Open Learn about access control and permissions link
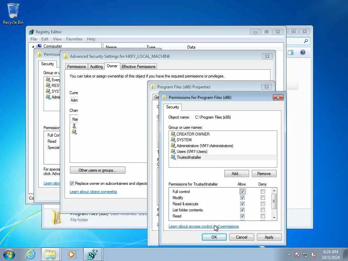Image resolution: width=348 pixels, height=261 pixels. click(x=204, y=226)
